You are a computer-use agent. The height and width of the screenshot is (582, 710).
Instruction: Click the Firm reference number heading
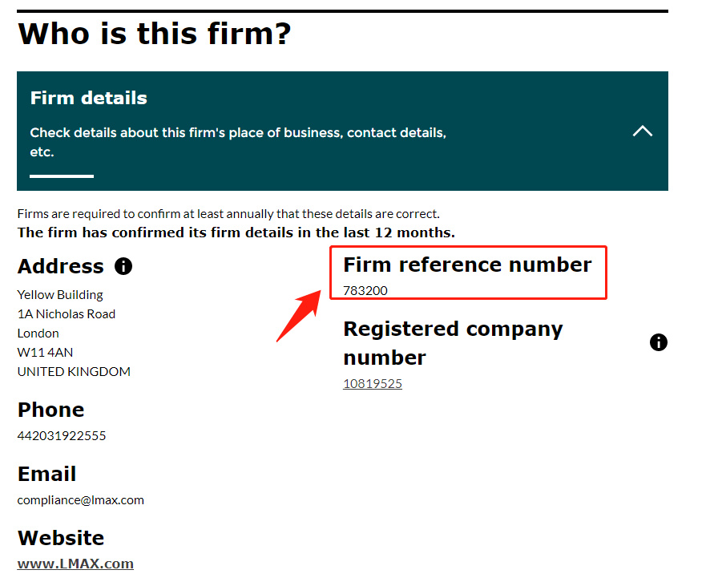[467, 265]
